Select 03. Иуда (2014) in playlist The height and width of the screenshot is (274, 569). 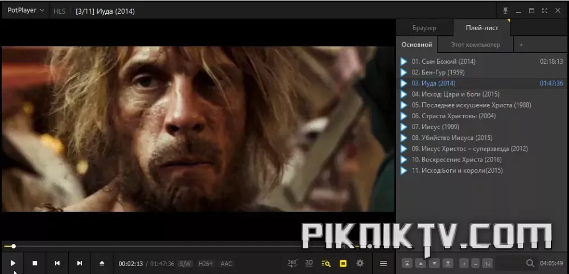483,84
